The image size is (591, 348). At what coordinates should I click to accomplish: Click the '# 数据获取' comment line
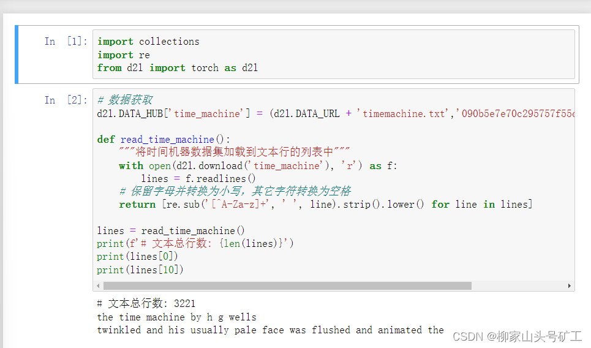pyautogui.click(x=125, y=100)
